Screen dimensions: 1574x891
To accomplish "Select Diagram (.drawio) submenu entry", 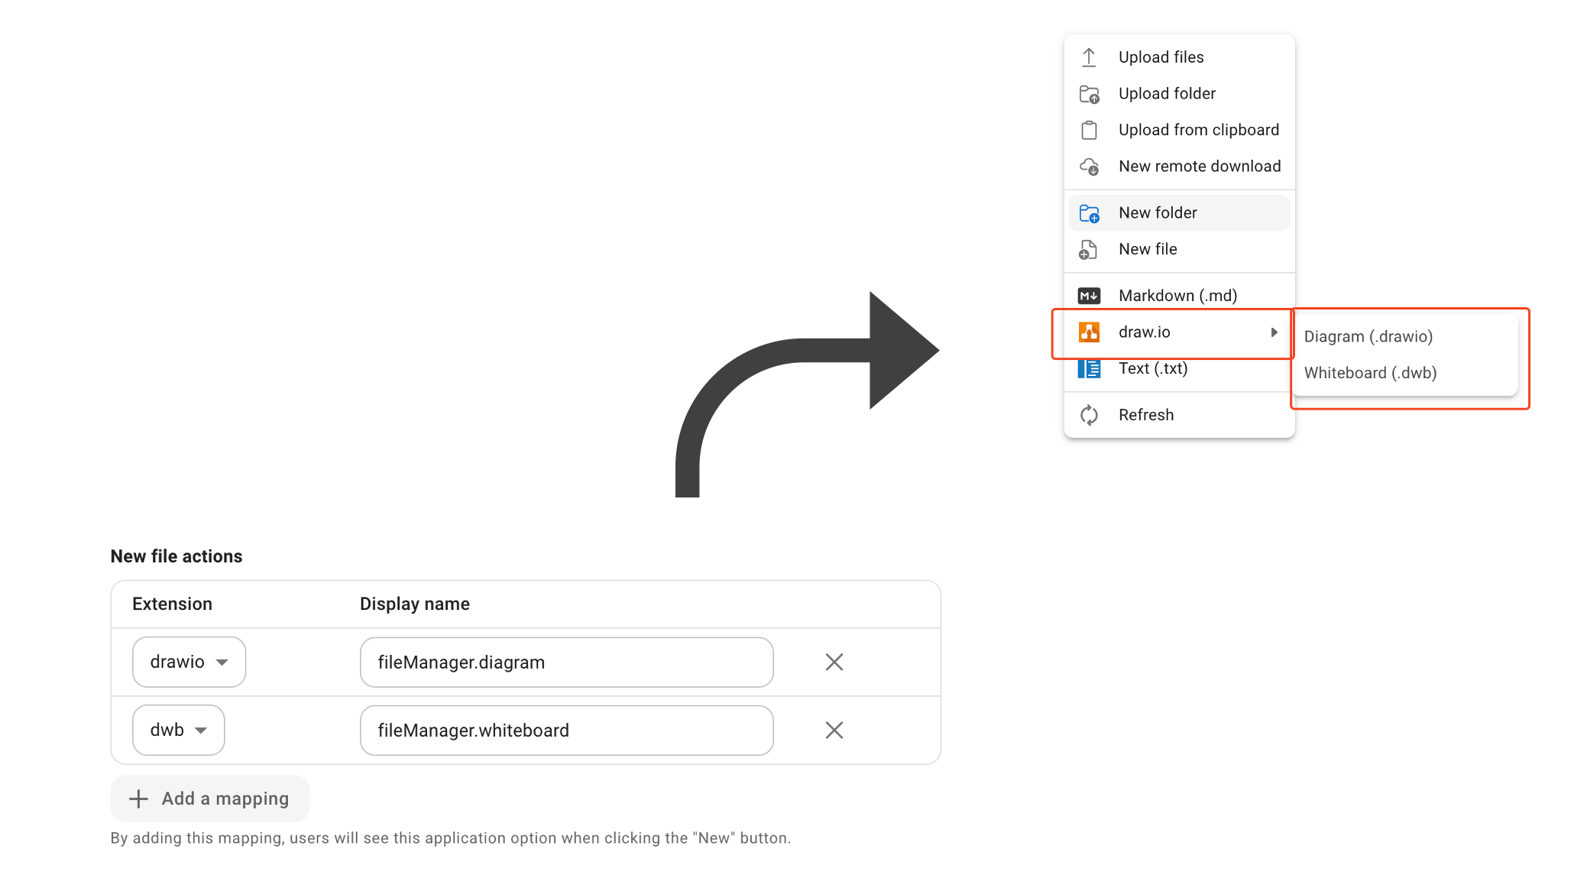I will [1368, 337].
